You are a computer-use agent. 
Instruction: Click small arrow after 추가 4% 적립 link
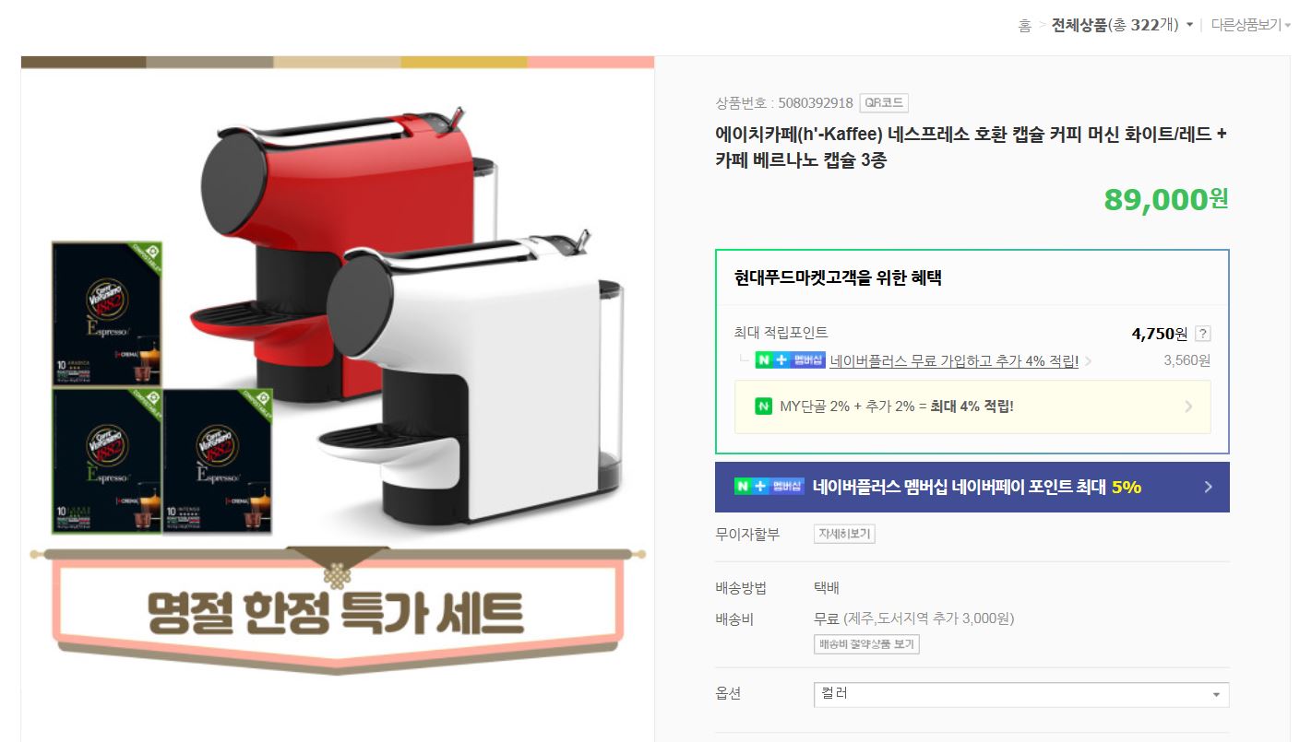click(1088, 361)
